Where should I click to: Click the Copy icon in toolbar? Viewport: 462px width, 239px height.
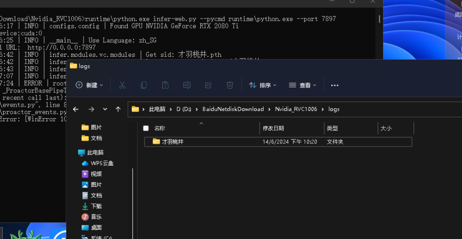click(144, 85)
